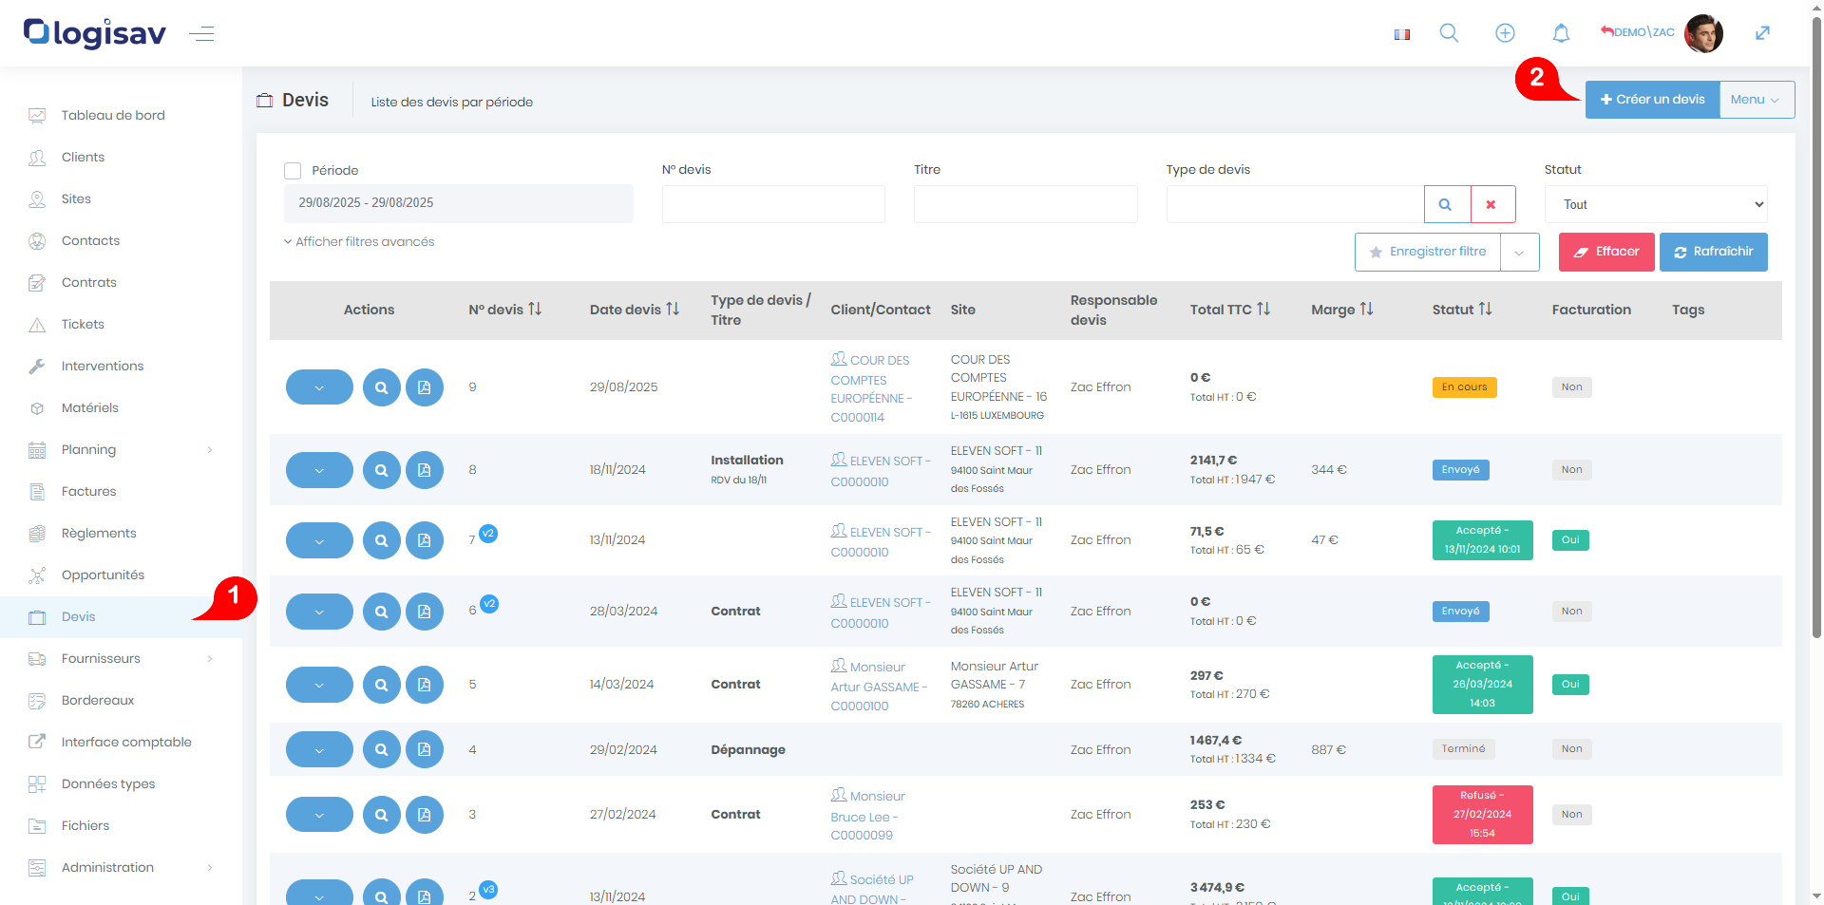Open actions dropdown for devis 3

(319, 815)
